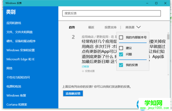Open the 应用和游戏 category
Image resolution: width=172 pixels, height=111 pixels.
14,23
